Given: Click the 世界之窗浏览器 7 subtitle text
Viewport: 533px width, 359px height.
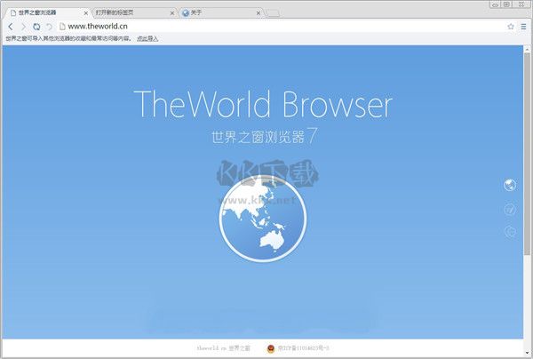Looking at the screenshot, I should [265, 136].
